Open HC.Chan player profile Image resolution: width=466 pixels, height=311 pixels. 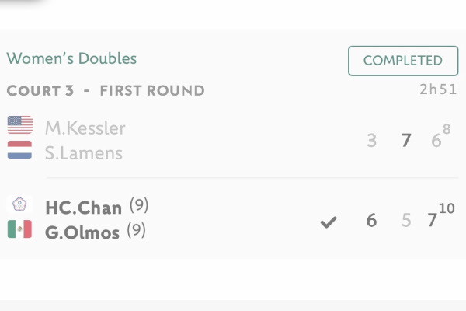83,208
